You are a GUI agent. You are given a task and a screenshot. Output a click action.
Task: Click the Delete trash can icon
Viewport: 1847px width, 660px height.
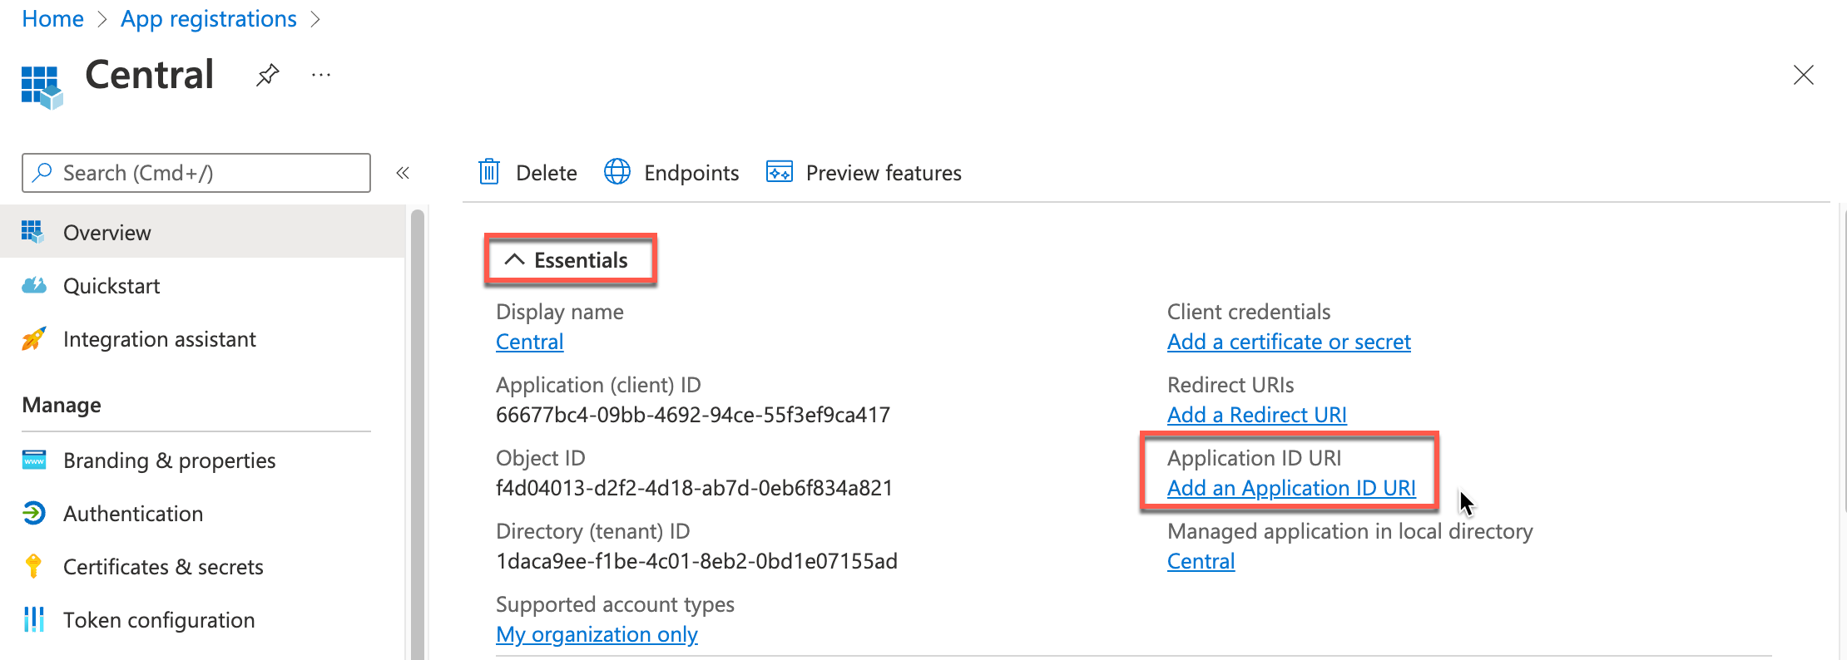pos(489,172)
